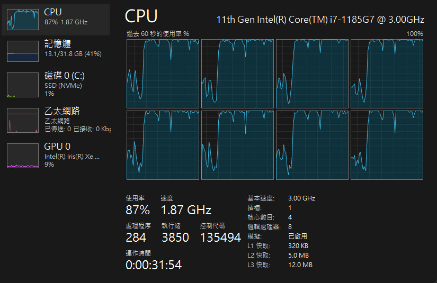Viewport: 437px width, 283px height.
Task: Switch to 記憶體 13.1/31.8 GB entry
Action: point(73,49)
